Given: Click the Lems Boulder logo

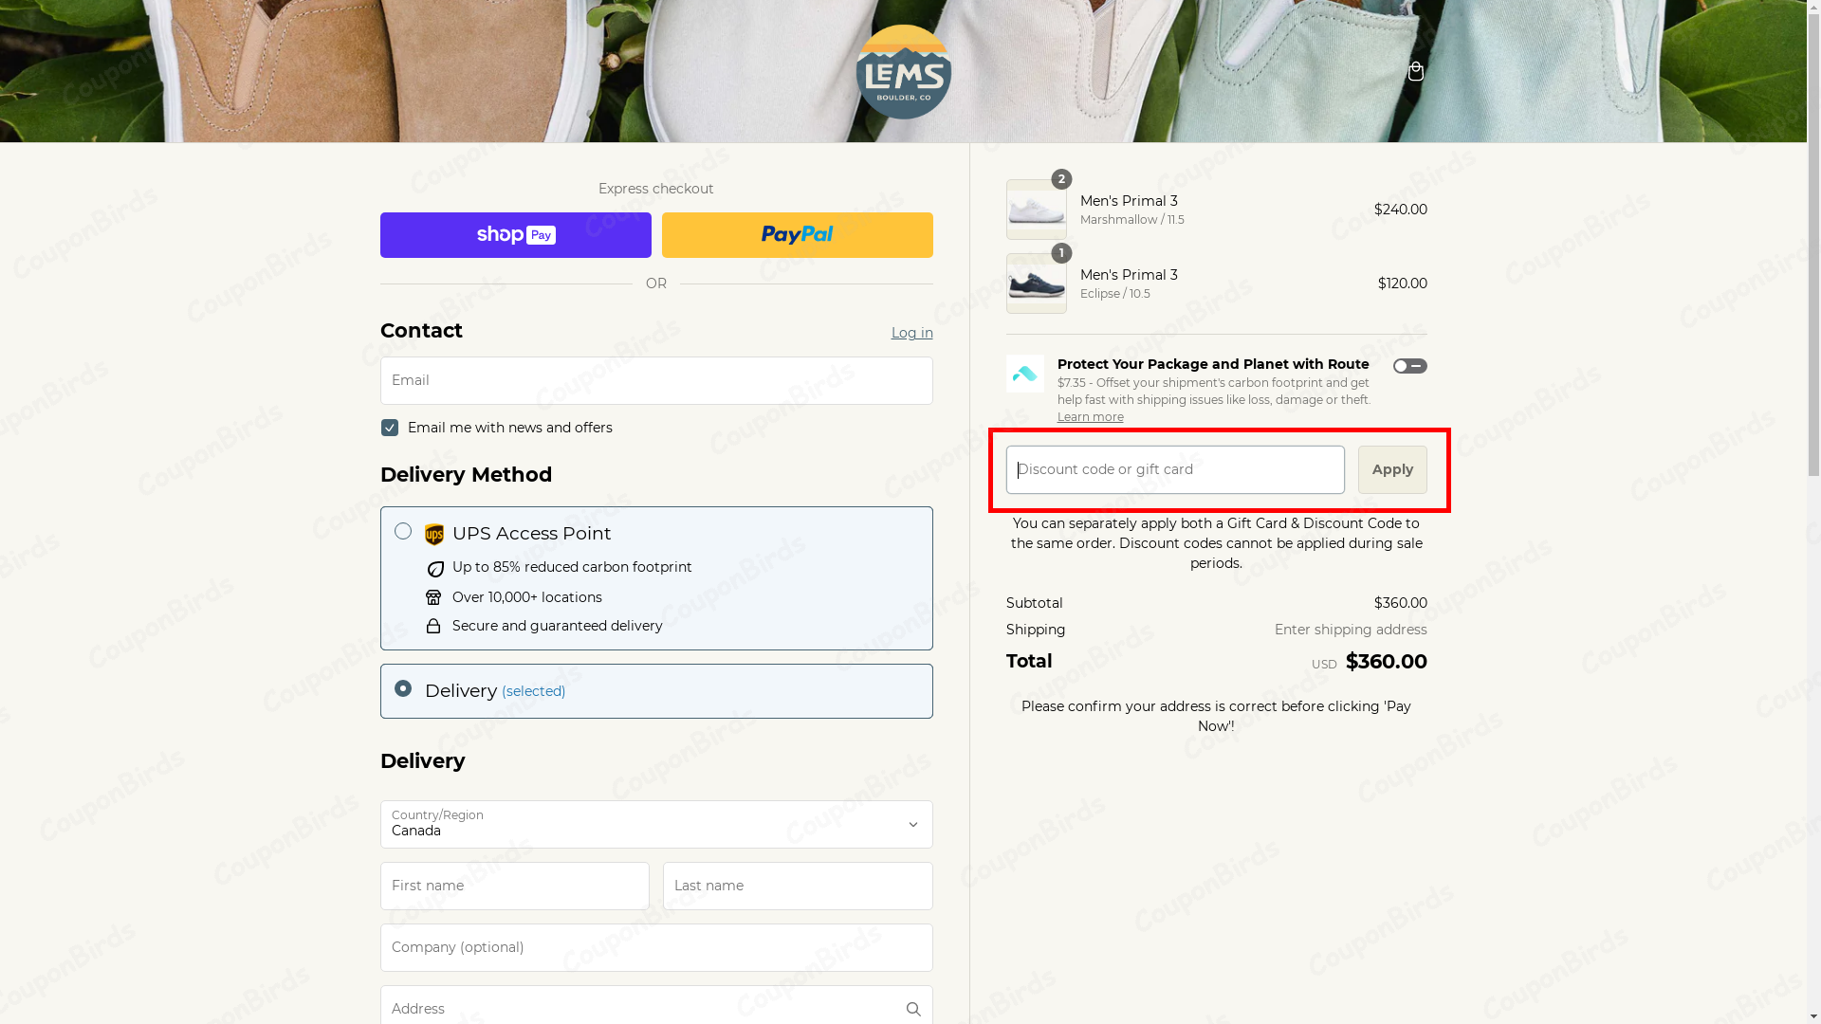Looking at the screenshot, I should pos(903,72).
